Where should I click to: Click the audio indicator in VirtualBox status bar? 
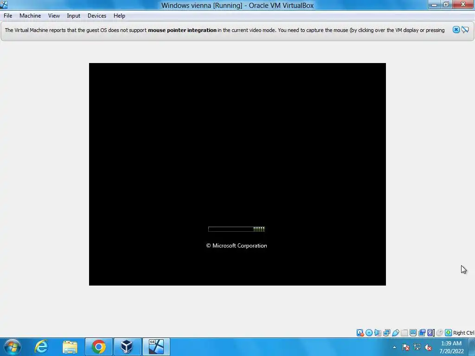[x=378, y=333]
